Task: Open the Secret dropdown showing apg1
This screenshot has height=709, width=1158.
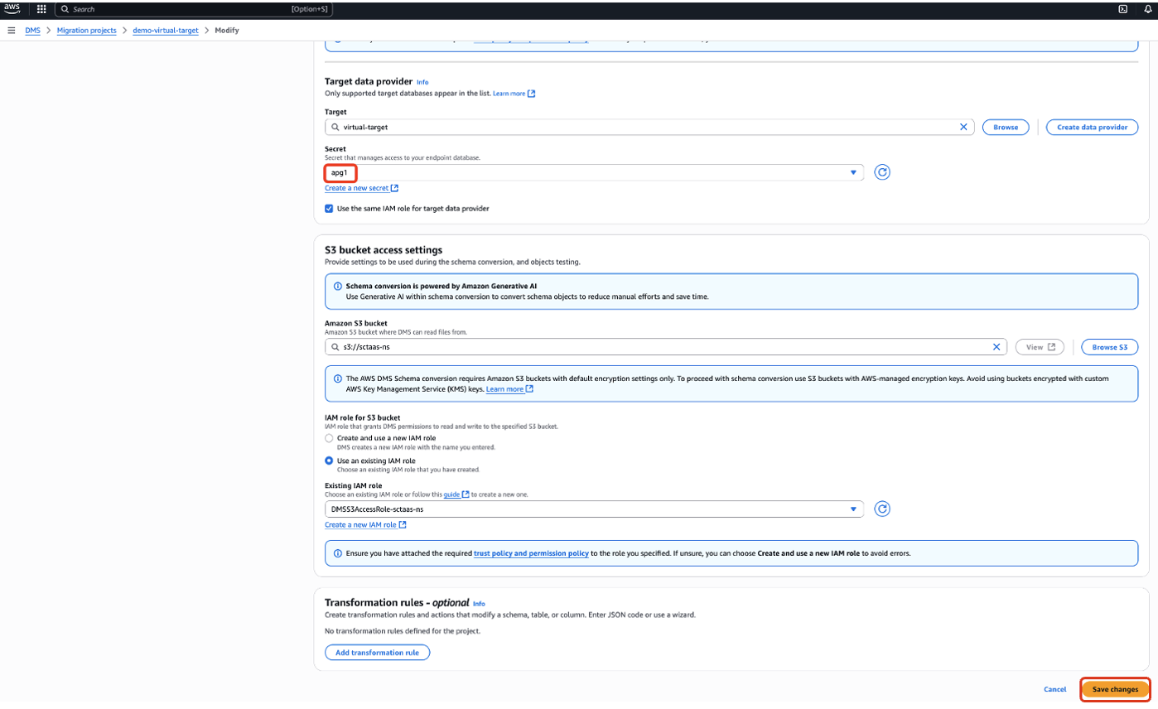Action: coord(594,172)
